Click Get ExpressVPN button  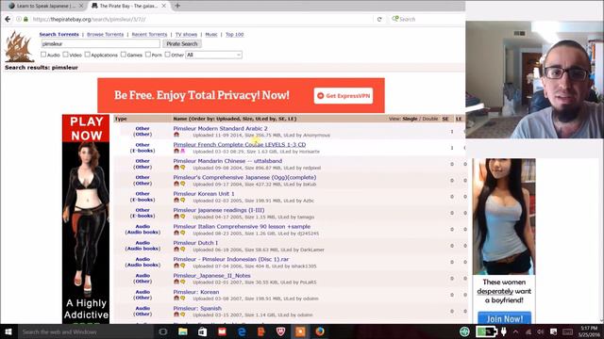344,96
